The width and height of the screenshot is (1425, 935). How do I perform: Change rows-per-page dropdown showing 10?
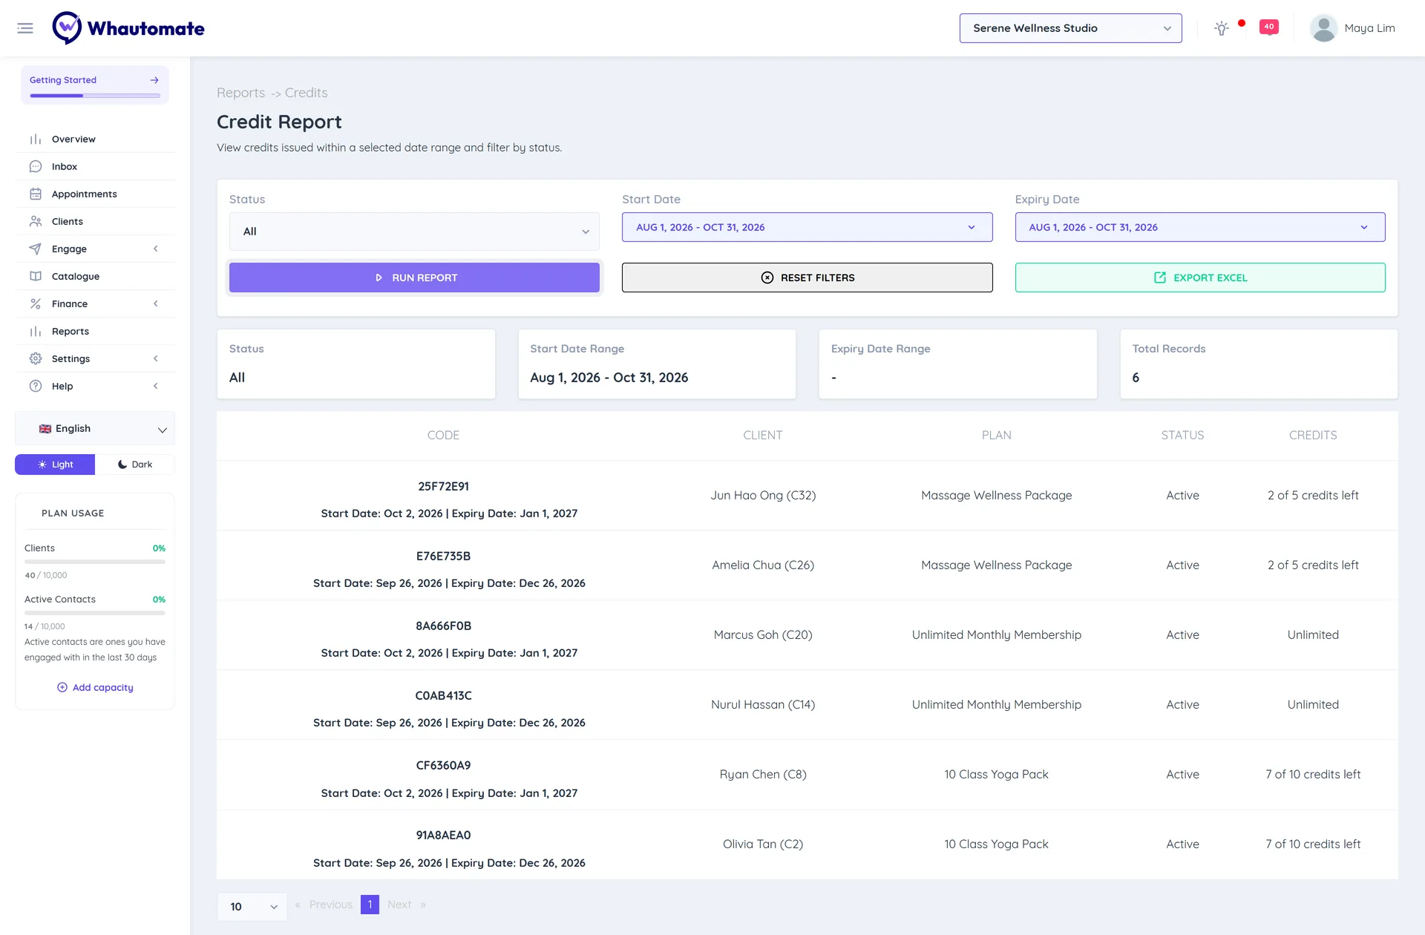point(252,907)
